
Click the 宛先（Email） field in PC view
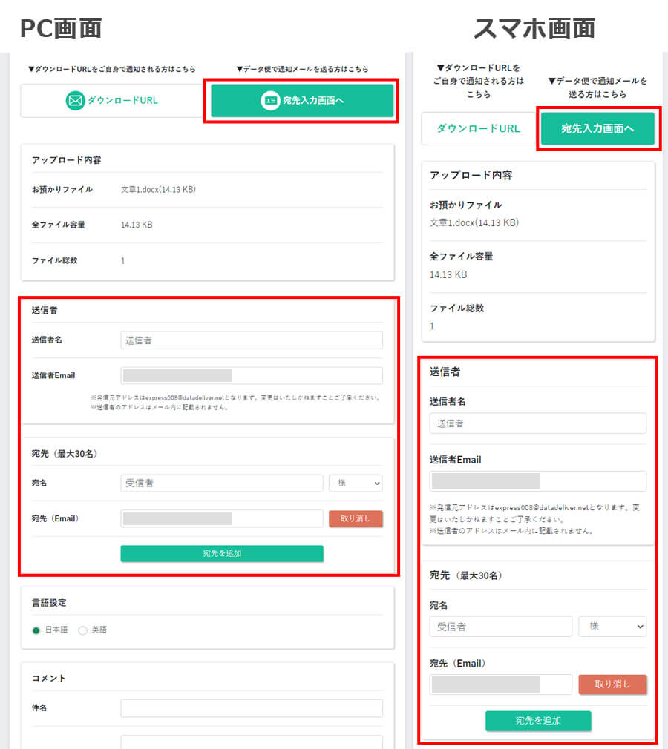tap(222, 518)
